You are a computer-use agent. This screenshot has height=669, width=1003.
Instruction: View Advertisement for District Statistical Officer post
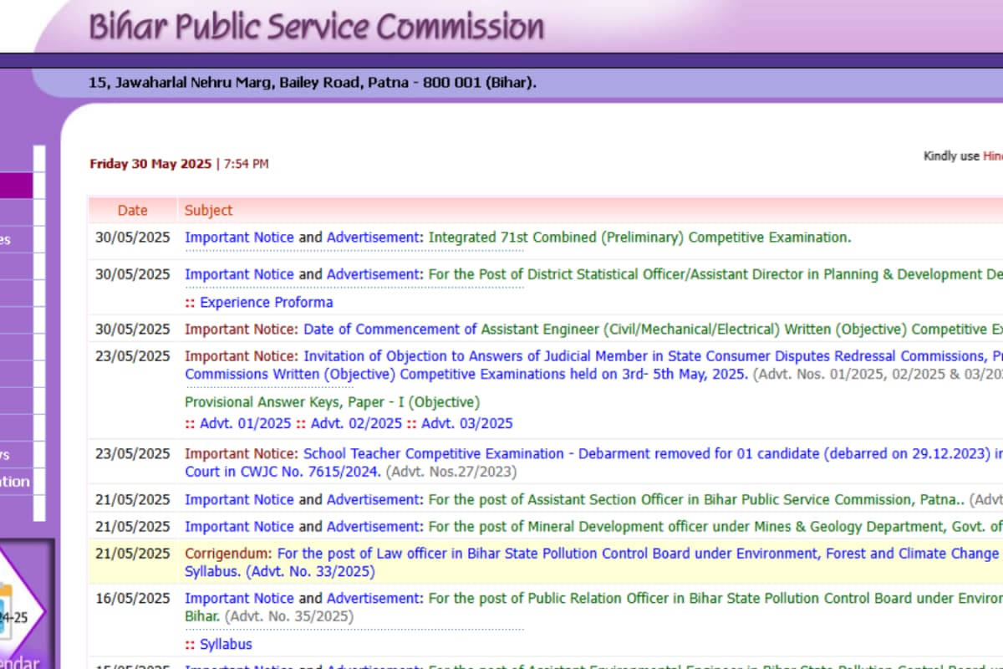tap(373, 274)
